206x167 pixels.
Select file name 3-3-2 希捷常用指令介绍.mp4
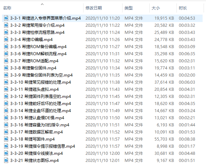pyautogui.click(x=37, y=25)
